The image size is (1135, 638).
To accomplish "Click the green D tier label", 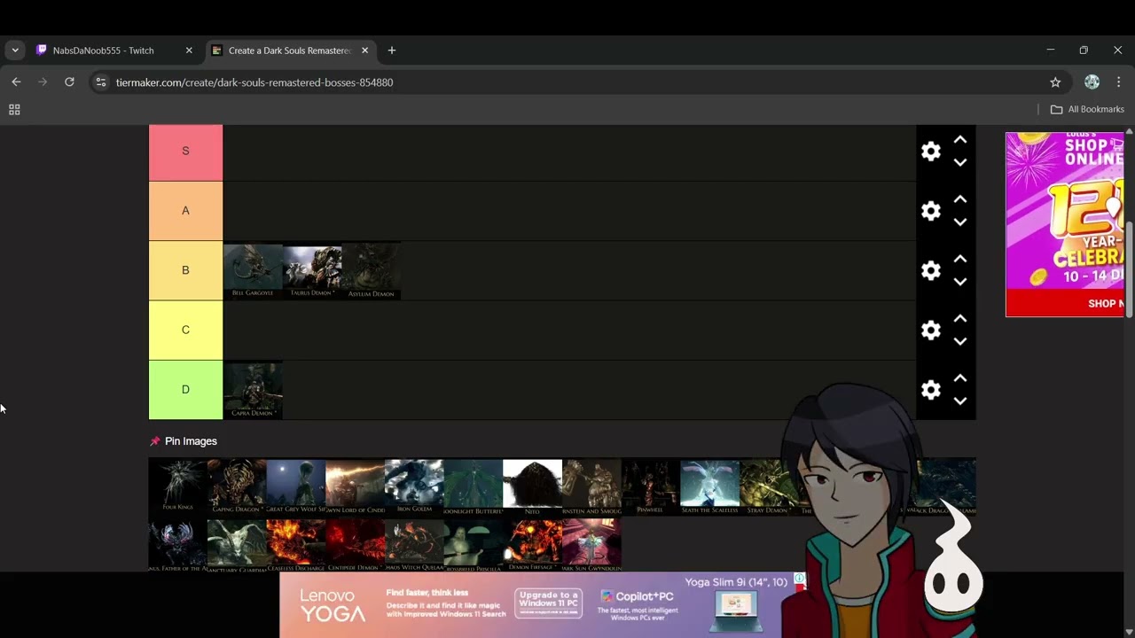I will pyautogui.click(x=185, y=390).
